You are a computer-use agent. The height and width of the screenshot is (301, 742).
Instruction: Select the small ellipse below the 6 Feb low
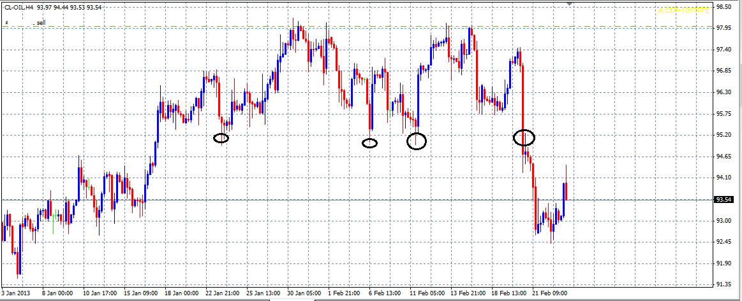click(x=369, y=143)
